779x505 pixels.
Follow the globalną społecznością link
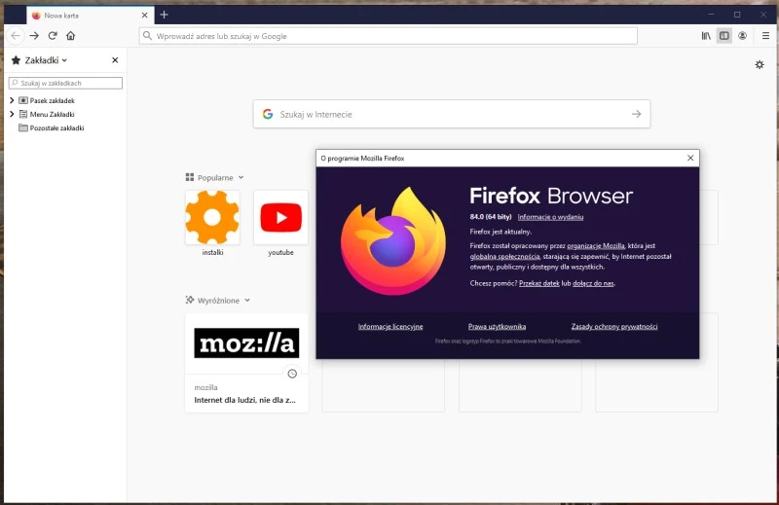[504, 257]
